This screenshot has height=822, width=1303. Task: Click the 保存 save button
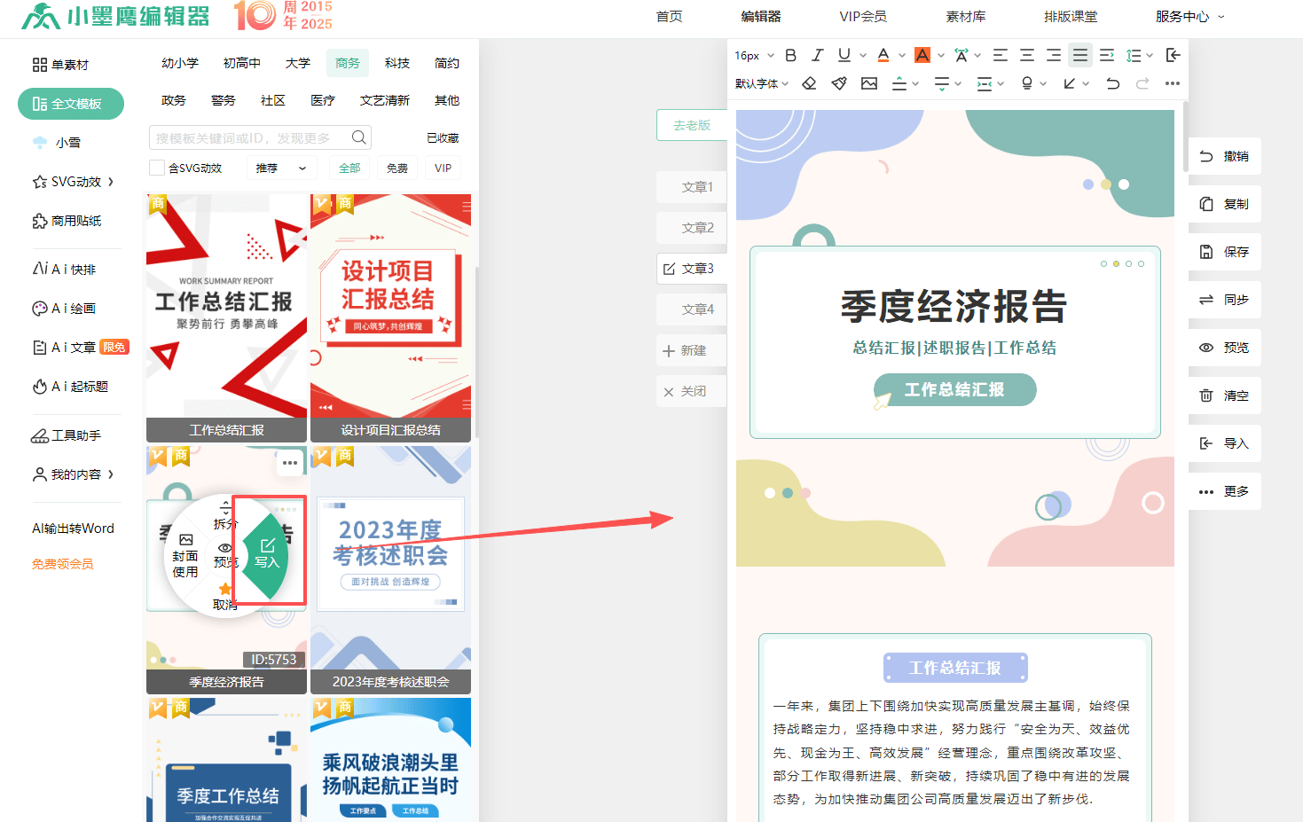(x=1224, y=252)
